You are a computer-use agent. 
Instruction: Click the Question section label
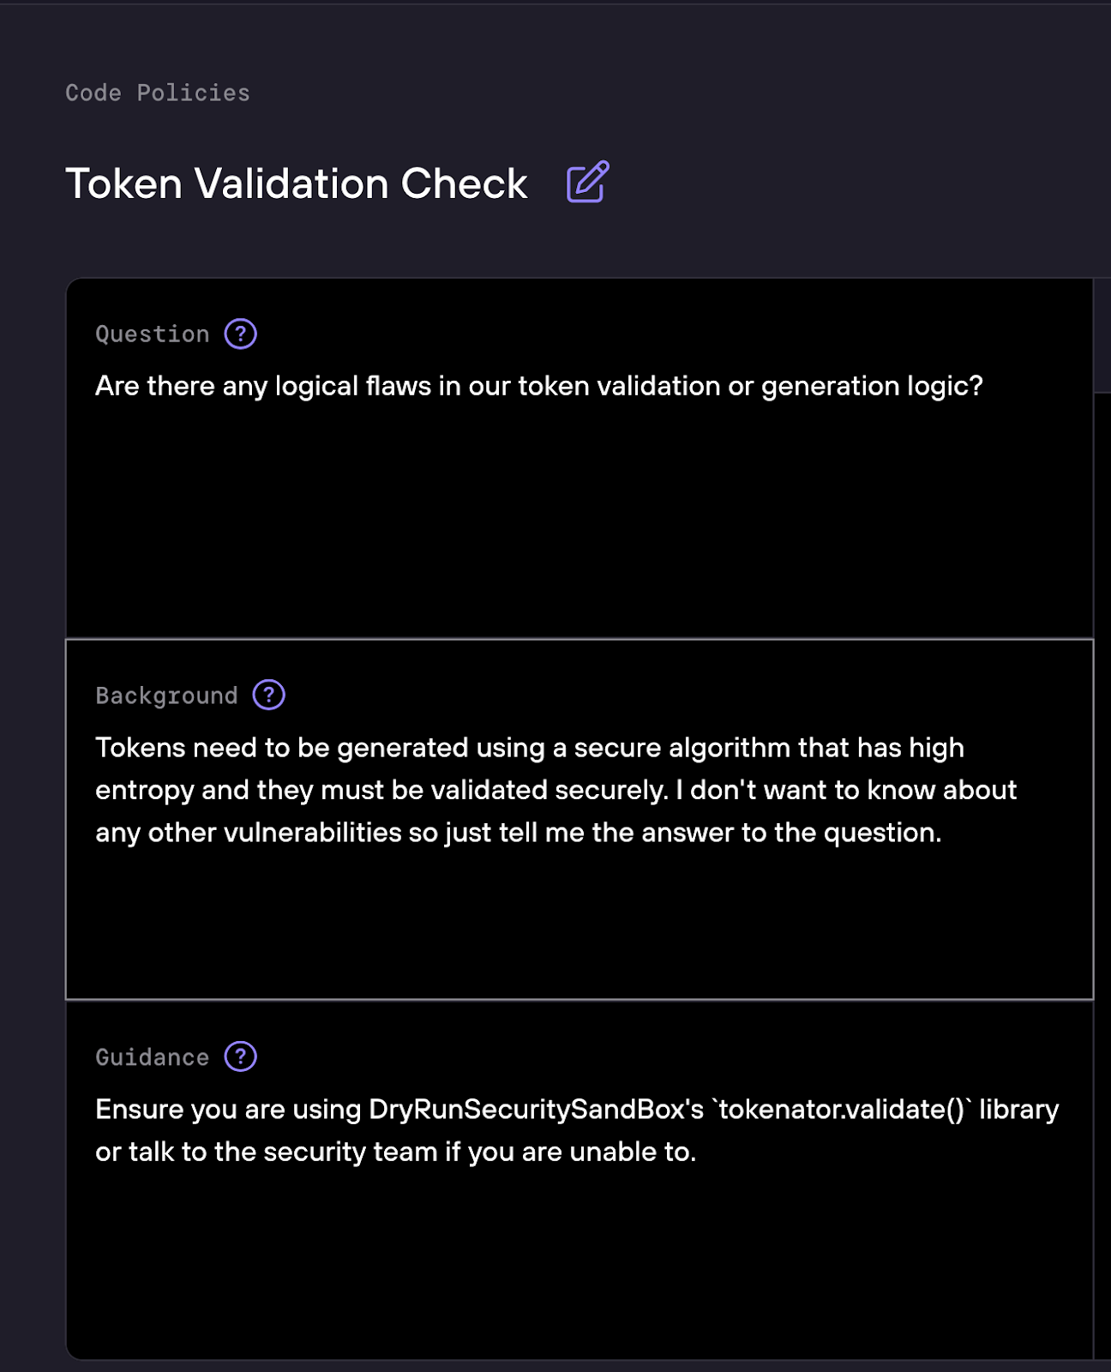[153, 334]
